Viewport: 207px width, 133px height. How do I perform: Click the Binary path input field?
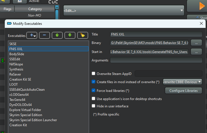149,43
